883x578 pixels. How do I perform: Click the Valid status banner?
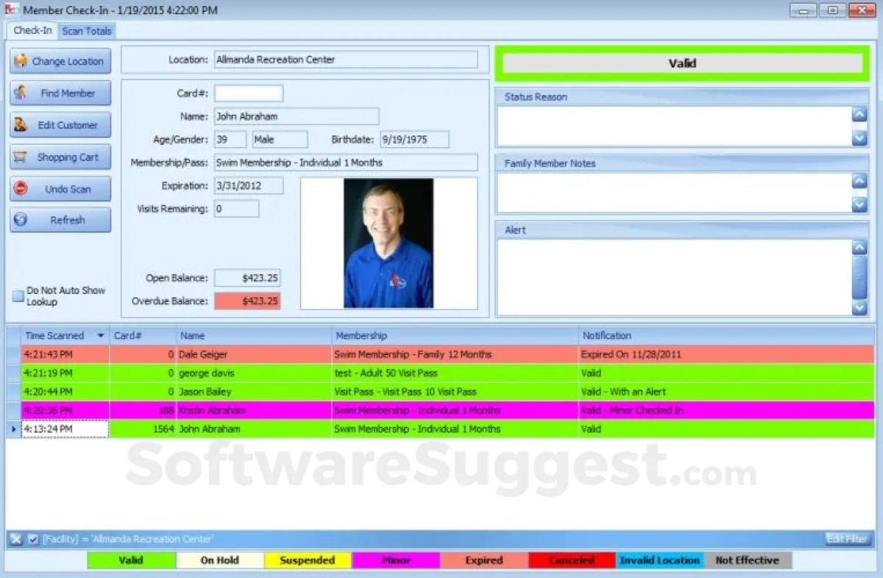coord(682,63)
